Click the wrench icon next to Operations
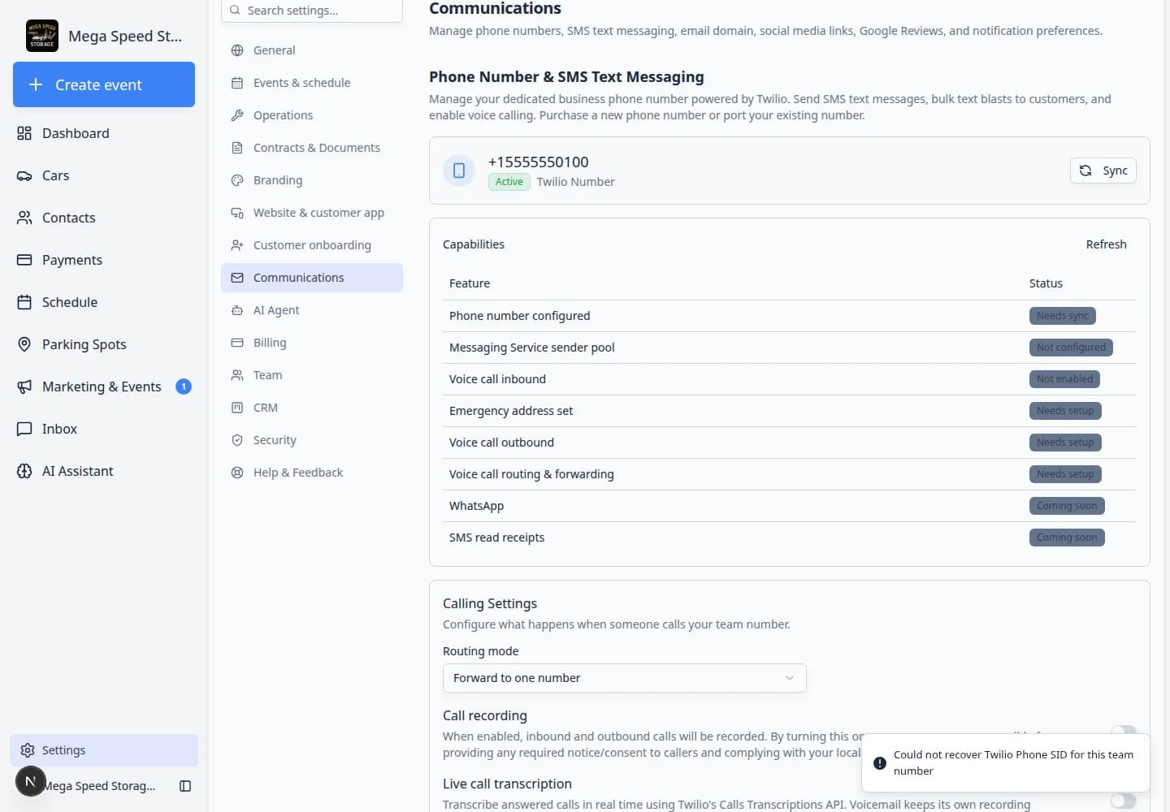This screenshot has height=812, width=1170. 237,115
